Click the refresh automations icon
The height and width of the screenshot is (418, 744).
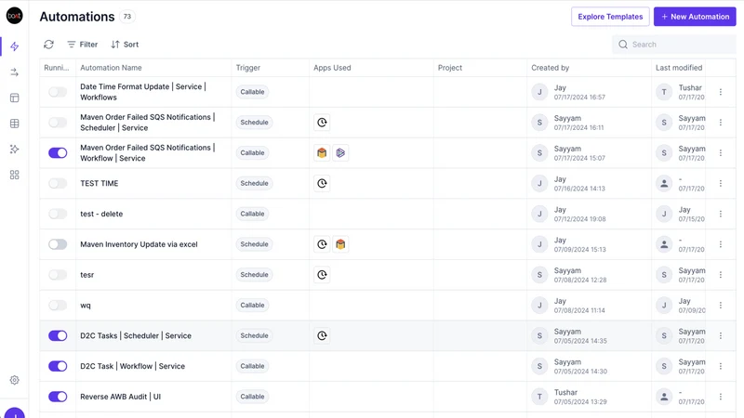49,45
